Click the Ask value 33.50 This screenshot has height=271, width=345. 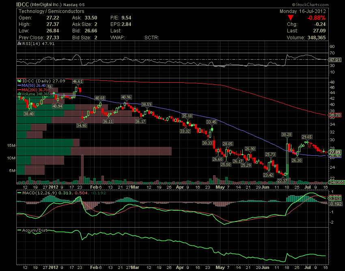pos(91,18)
